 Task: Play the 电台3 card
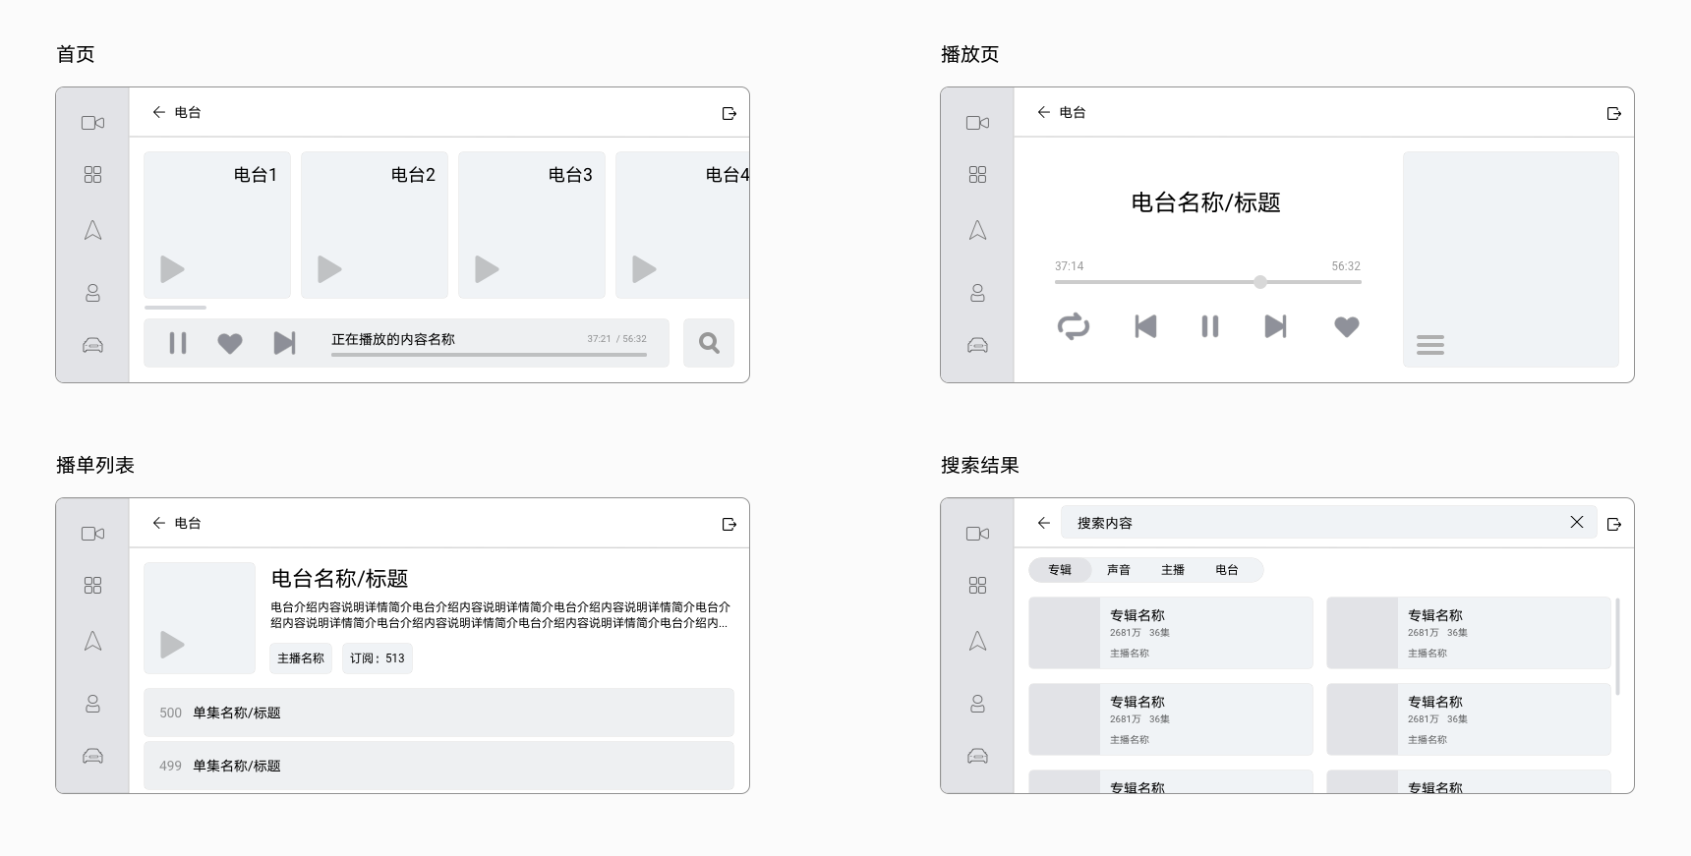487,269
